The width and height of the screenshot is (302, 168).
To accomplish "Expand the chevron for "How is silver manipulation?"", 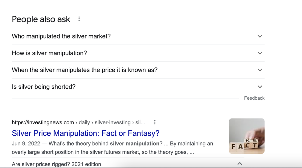I will point(260,53).
